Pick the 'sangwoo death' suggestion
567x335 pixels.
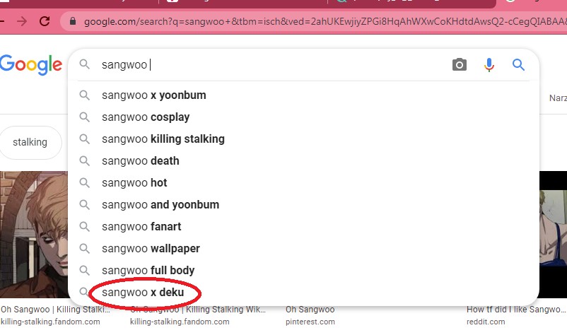tap(140, 161)
